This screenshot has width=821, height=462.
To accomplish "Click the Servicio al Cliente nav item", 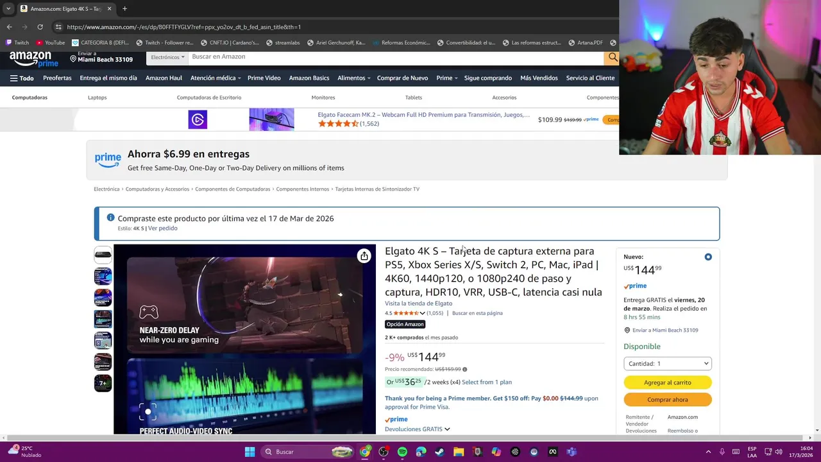I will coord(590,78).
